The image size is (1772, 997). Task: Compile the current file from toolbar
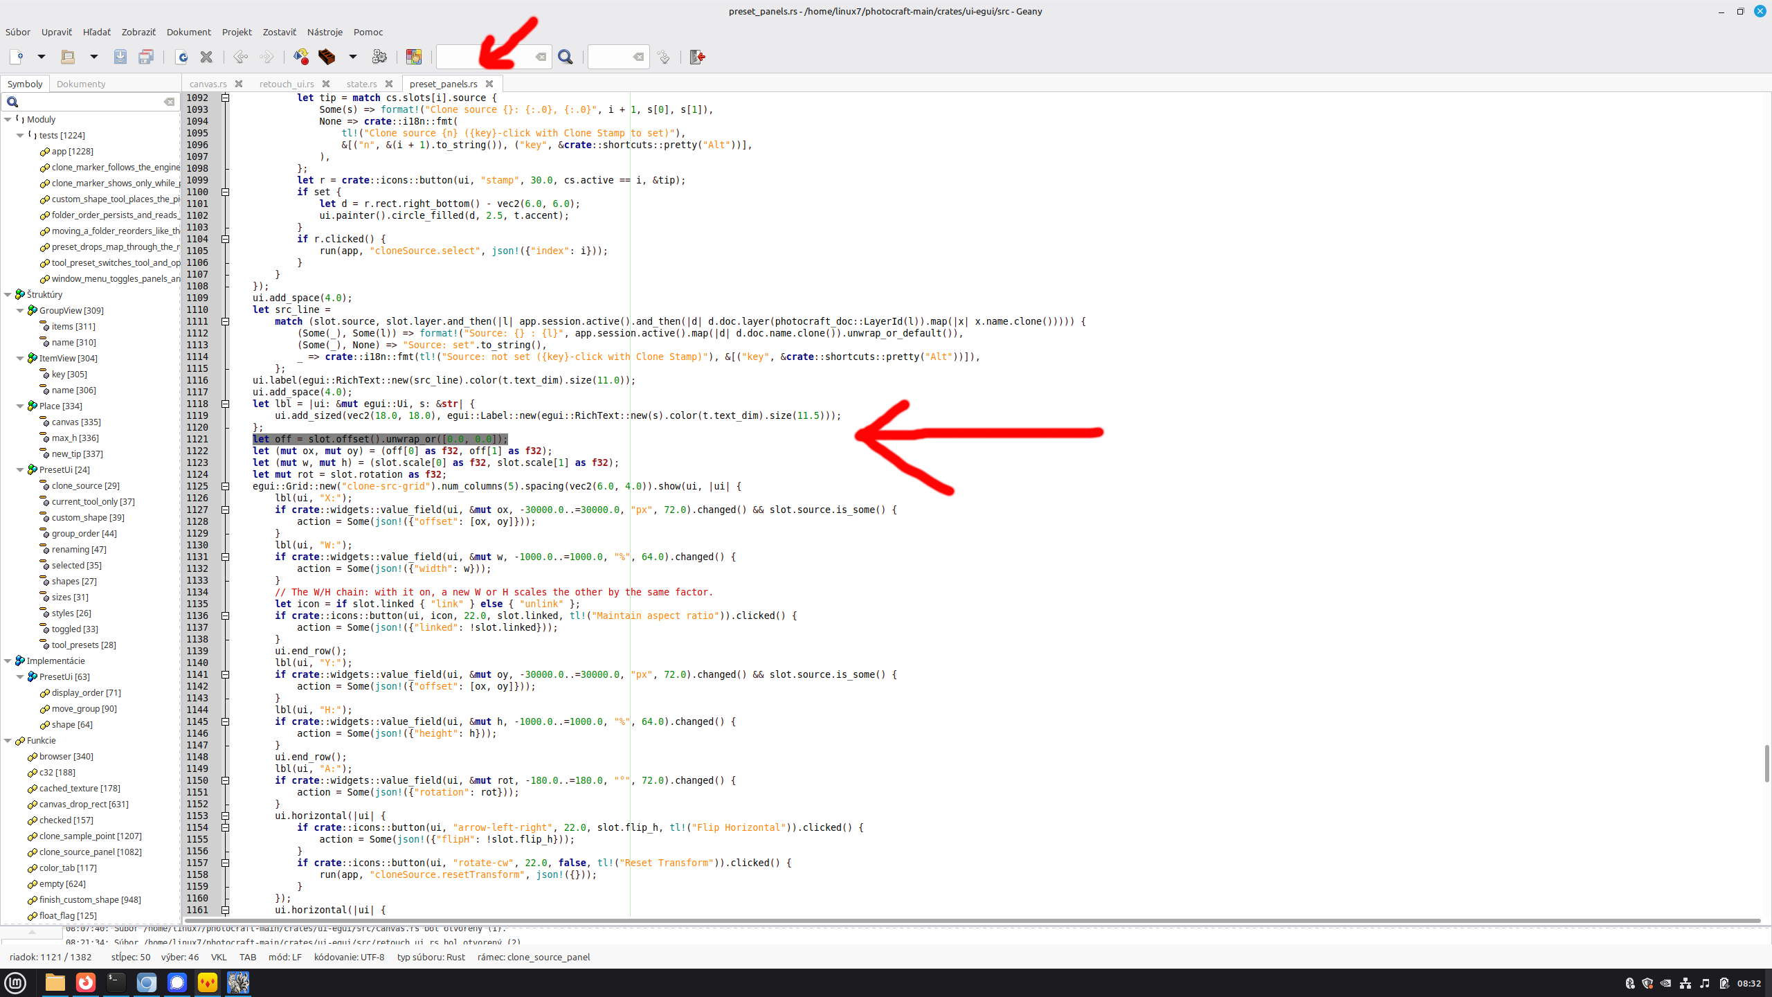pos(301,57)
